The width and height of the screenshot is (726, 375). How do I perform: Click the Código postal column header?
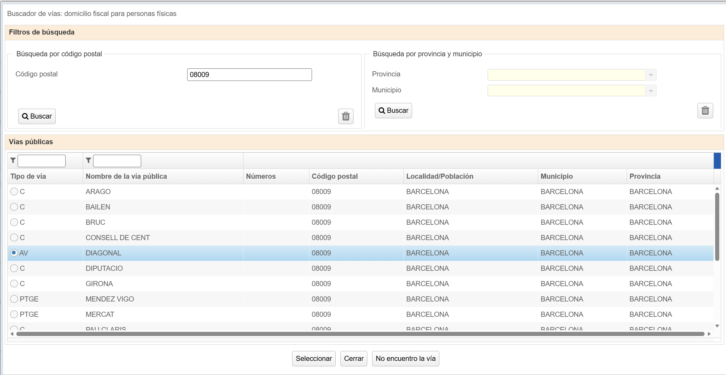pos(335,176)
